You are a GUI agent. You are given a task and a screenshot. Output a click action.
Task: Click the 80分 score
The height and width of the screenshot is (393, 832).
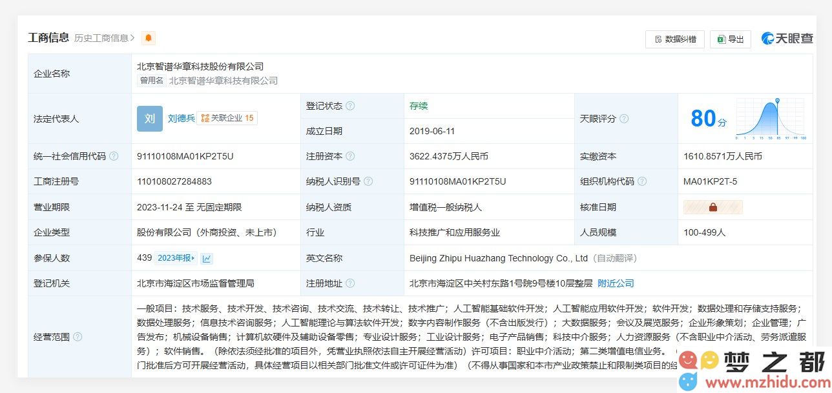click(709, 119)
